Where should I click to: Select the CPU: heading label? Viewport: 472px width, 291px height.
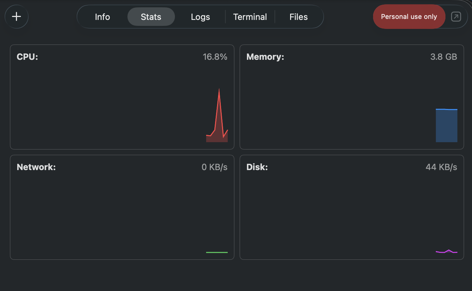28,57
